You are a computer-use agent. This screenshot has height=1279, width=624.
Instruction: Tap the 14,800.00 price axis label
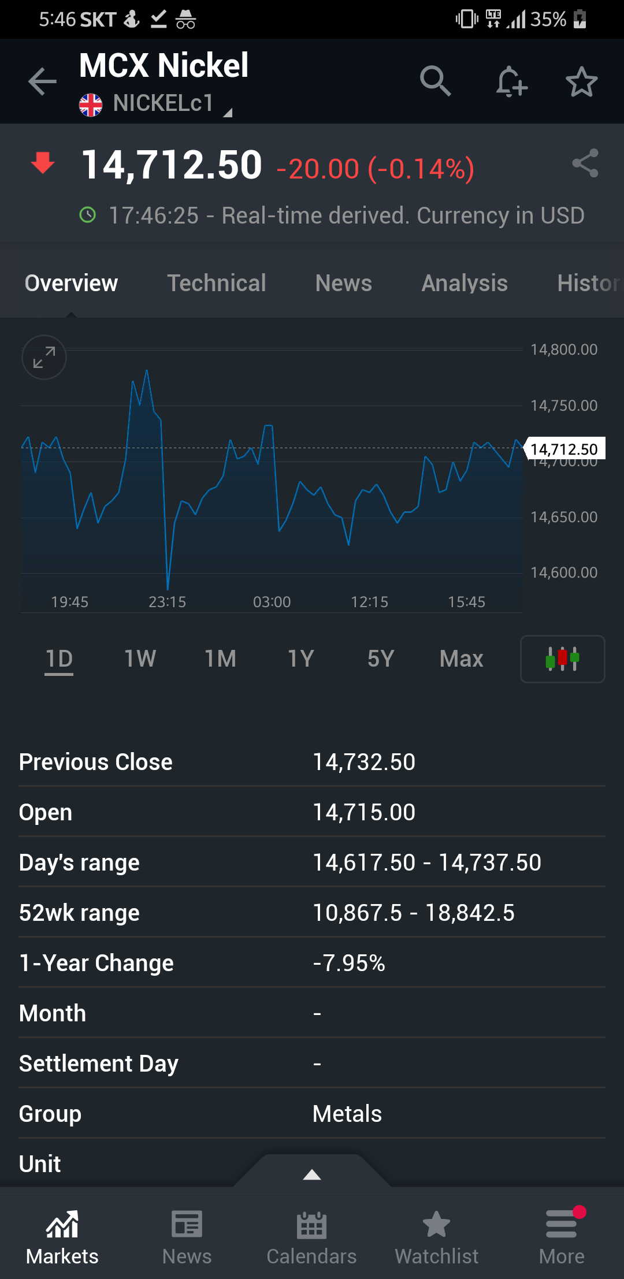[564, 350]
